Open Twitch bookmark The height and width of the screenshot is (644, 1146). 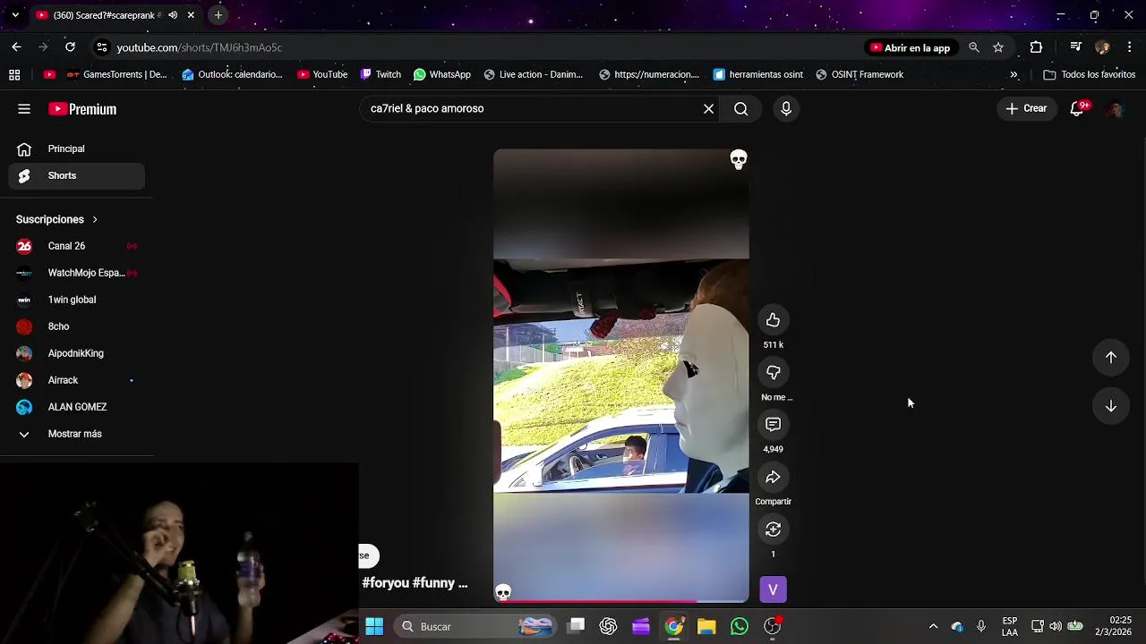coord(381,75)
